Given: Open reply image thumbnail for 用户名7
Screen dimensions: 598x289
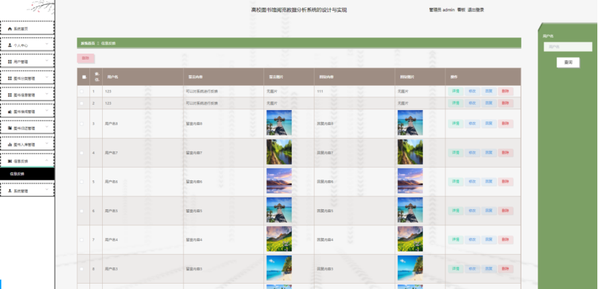Looking at the screenshot, I should click(410, 152).
